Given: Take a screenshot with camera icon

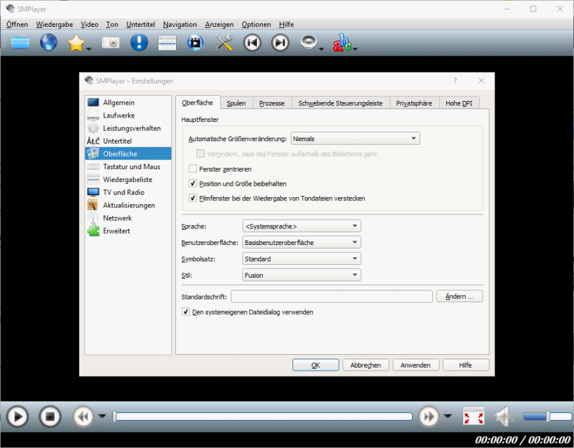Looking at the screenshot, I should pos(111,43).
